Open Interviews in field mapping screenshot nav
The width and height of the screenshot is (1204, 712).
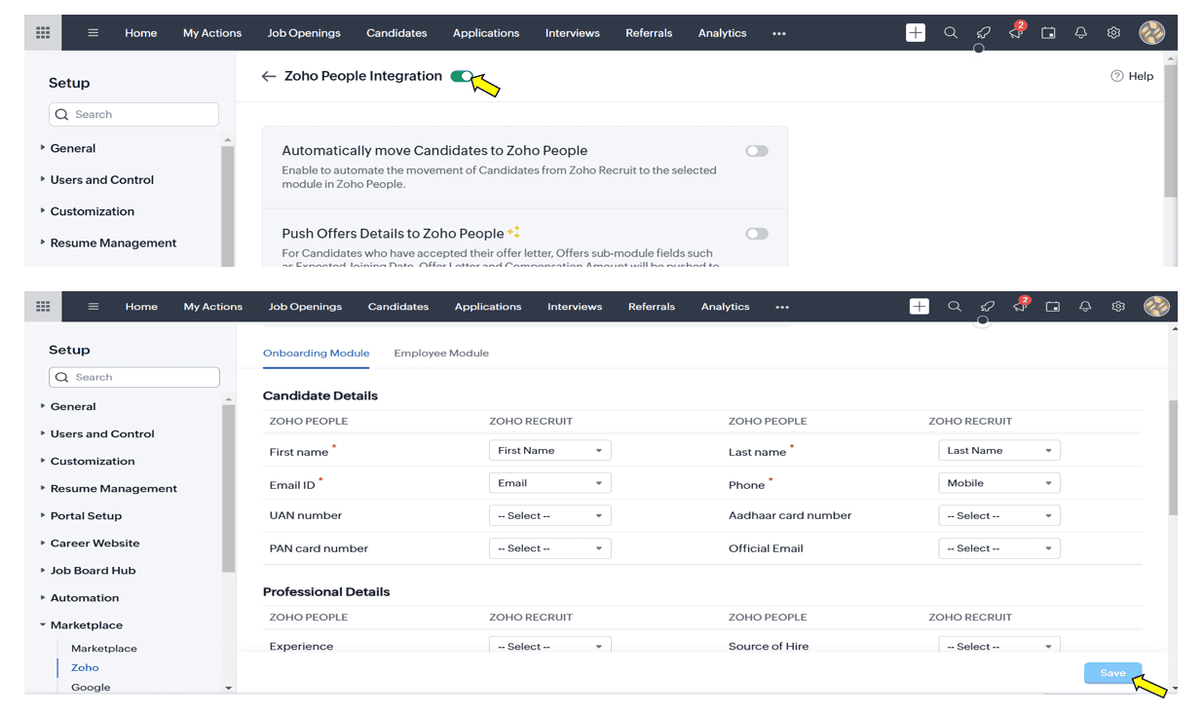(x=575, y=306)
